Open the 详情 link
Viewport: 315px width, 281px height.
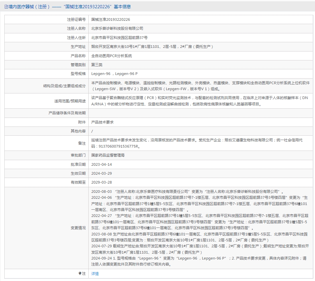(x=95, y=274)
